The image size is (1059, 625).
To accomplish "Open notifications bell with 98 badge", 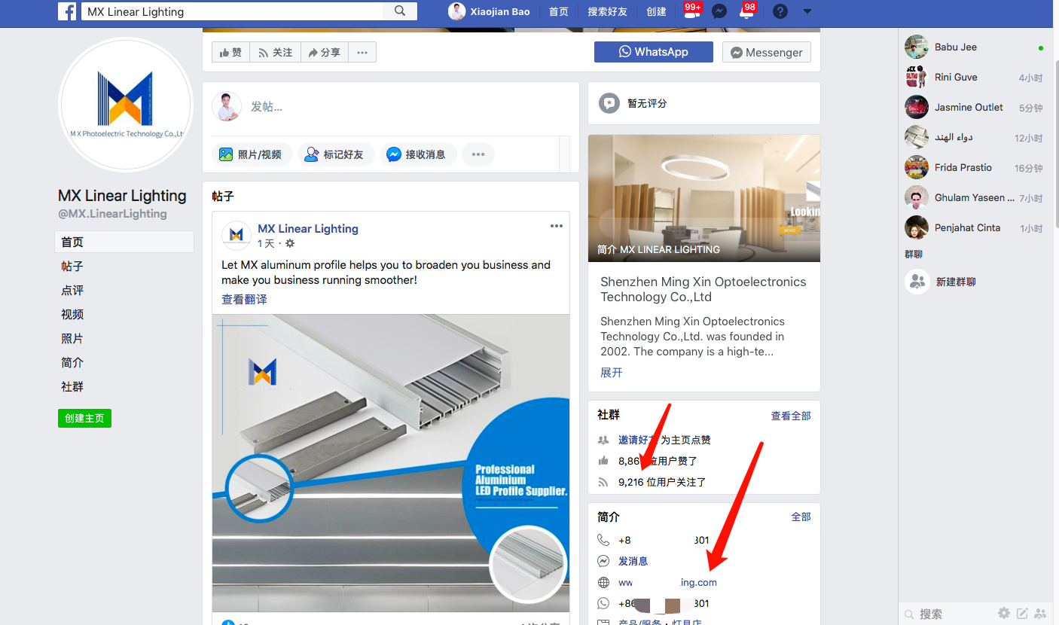I will [747, 11].
